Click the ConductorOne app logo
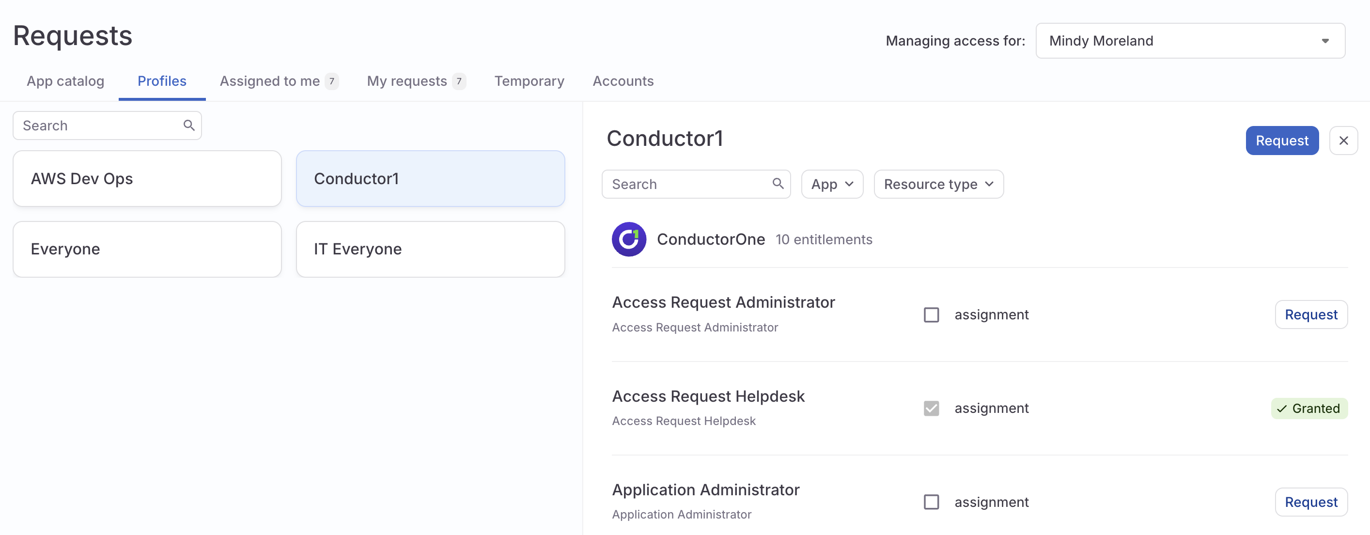The height and width of the screenshot is (535, 1370). [x=629, y=239]
